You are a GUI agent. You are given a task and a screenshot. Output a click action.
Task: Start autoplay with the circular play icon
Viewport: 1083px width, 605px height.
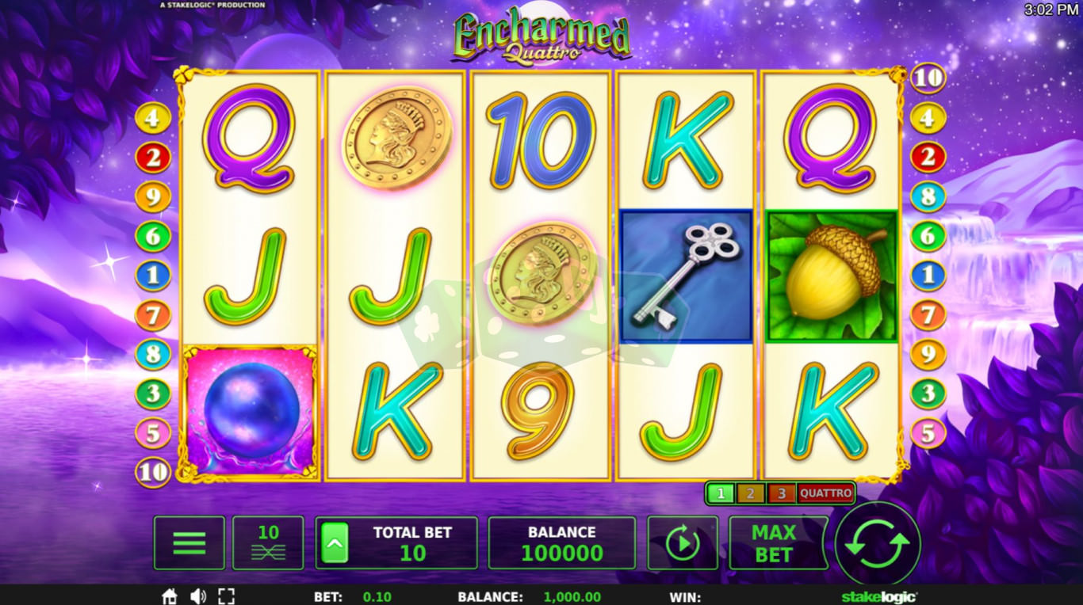(x=683, y=543)
